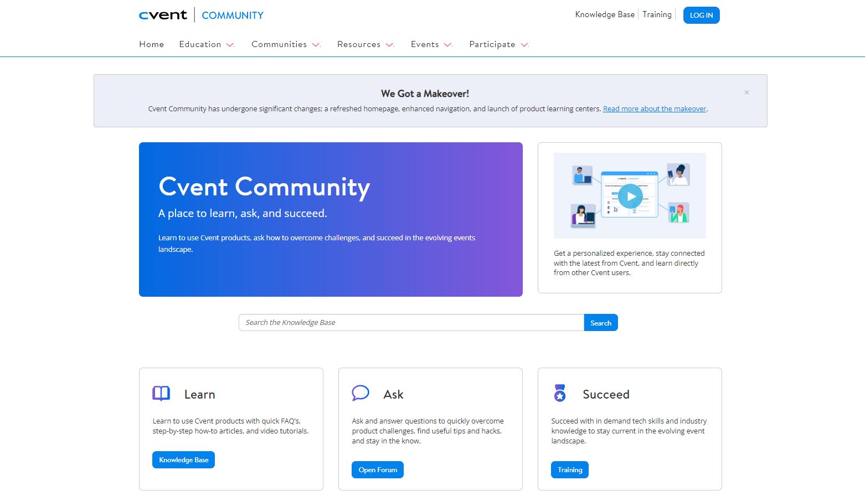This screenshot has height=501, width=865.
Task: Play the community intro video
Action: point(630,196)
